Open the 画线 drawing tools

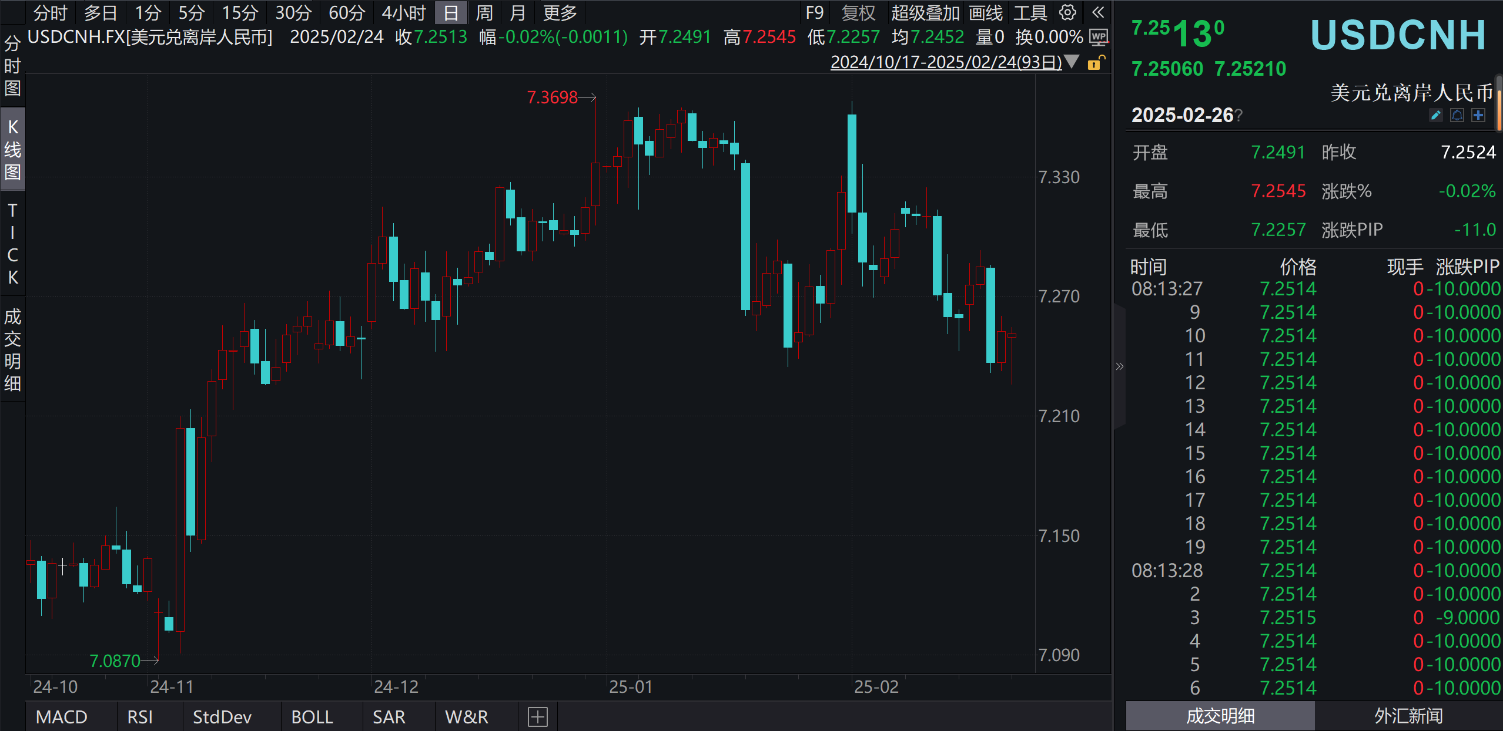tap(985, 12)
